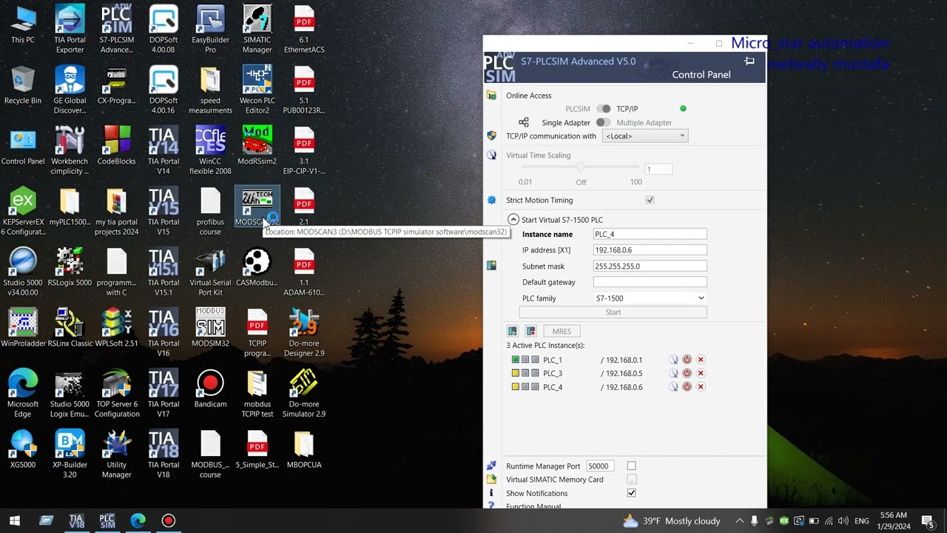Click the IP address [X1] field
The image size is (947, 533).
coord(650,250)
